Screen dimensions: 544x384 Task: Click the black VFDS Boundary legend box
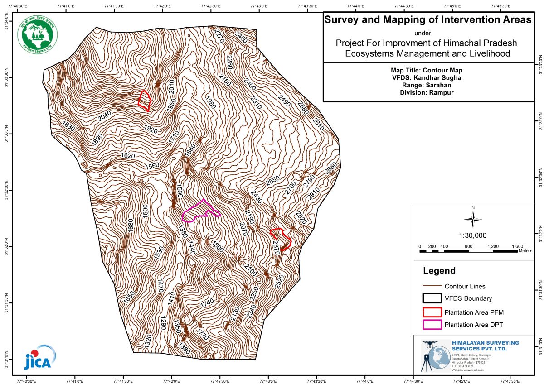click(432, 298)
